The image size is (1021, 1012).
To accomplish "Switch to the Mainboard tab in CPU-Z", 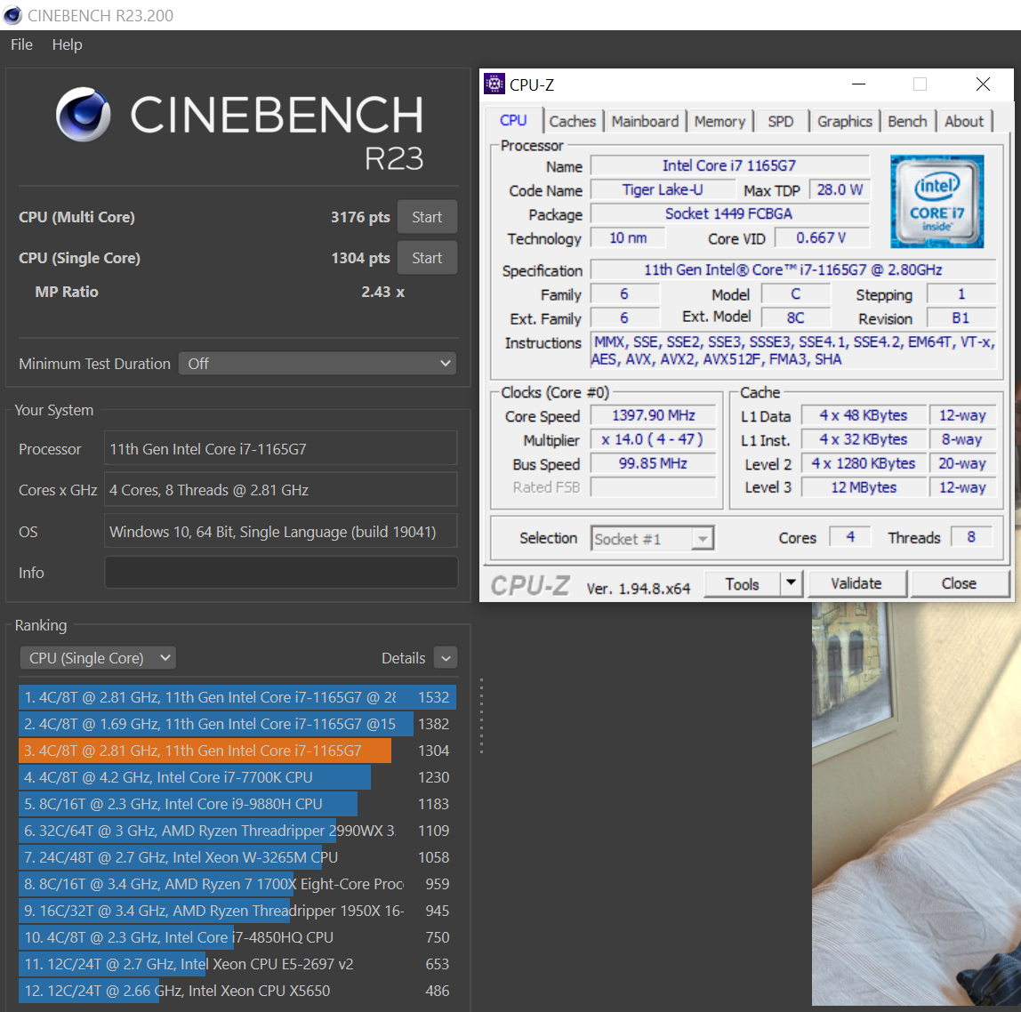I will [645, 121].
